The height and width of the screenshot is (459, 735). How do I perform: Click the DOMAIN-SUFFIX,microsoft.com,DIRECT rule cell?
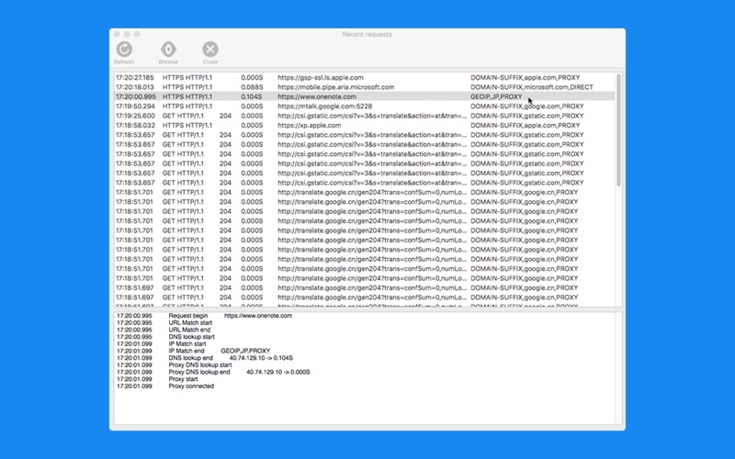click(x=532, y=87)
